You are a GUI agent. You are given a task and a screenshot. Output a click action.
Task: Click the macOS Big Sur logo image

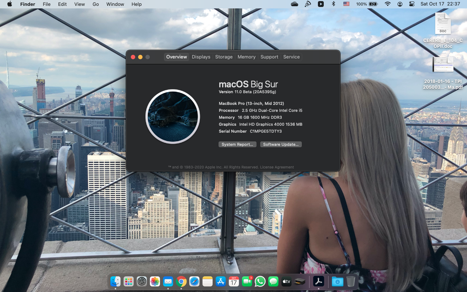[x=173, y=117]
